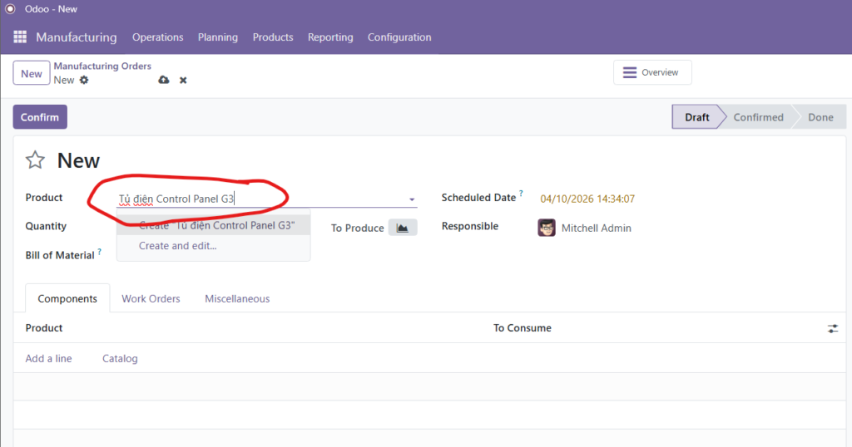The image size is (852, 447).
Task: Click the forecast chart icon beside To Produce
Action: (403, 228)
